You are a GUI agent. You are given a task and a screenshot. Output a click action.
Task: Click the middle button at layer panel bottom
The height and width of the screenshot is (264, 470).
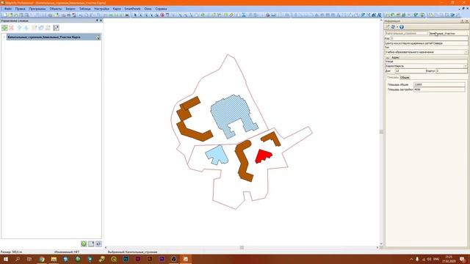click(91, 243)
